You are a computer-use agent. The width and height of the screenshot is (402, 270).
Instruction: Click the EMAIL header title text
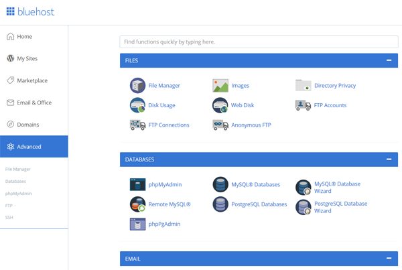coord(133,259)
